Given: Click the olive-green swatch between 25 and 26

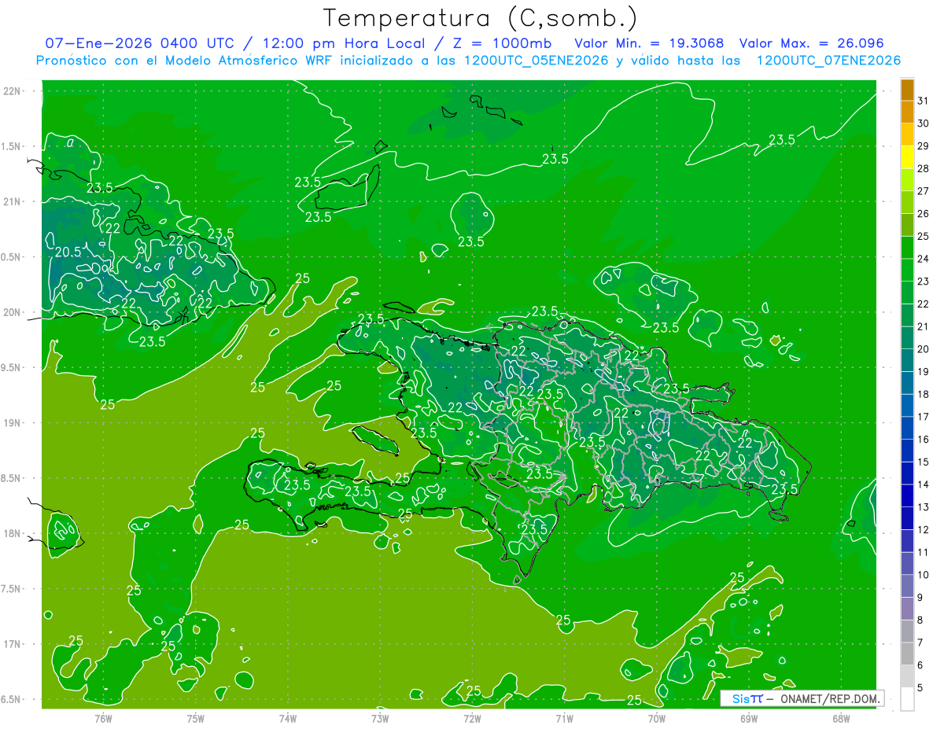Looking at the screenshot, I should tap(907, 224).
